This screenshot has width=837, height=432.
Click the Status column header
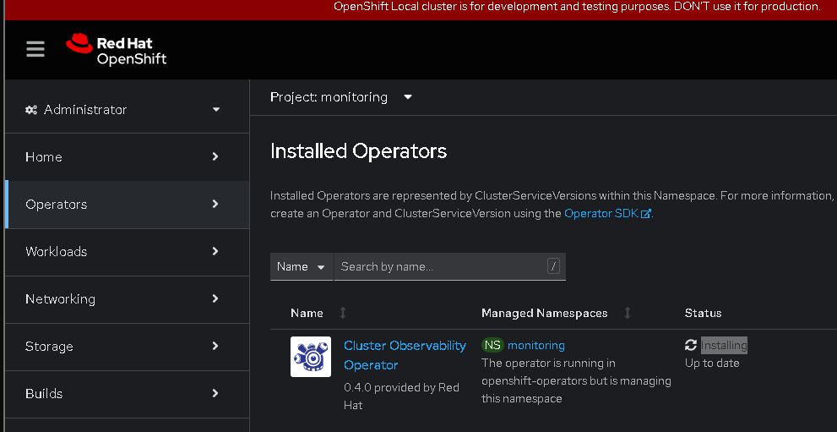[x=703, y=313]
